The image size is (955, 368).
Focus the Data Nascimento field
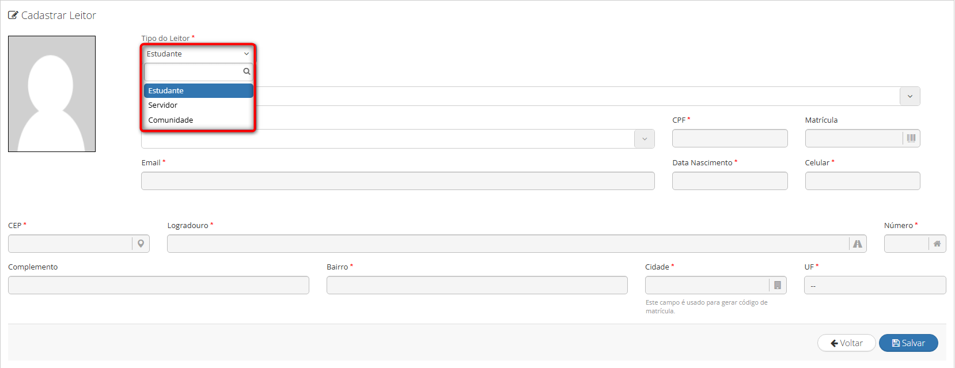[730, 181]
